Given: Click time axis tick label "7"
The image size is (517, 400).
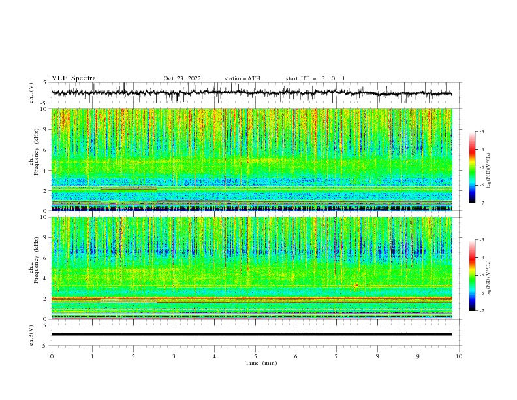Looking at the screenshot, I should click(337, 356).
